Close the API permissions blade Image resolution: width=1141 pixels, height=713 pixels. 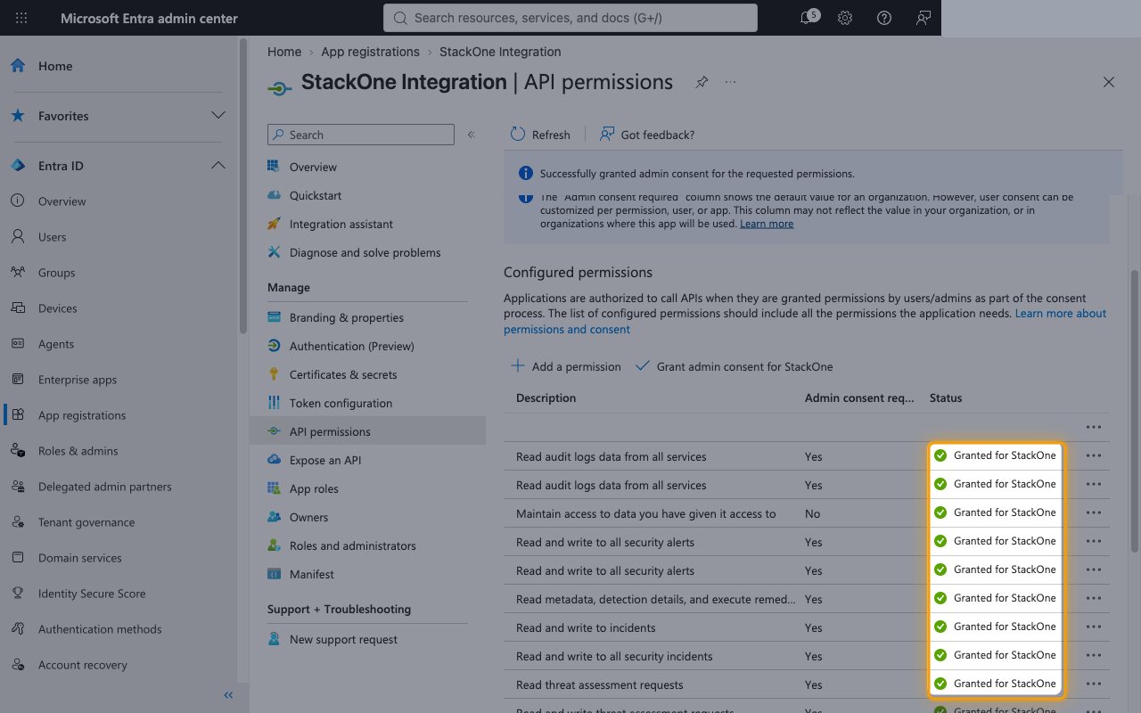click(x=1109, y=82)
